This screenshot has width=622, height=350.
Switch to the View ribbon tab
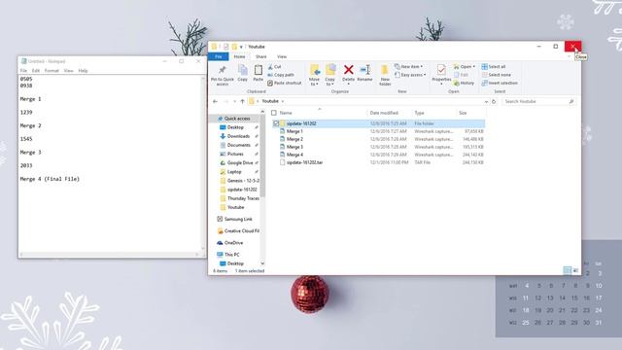[x=282, y=56]
